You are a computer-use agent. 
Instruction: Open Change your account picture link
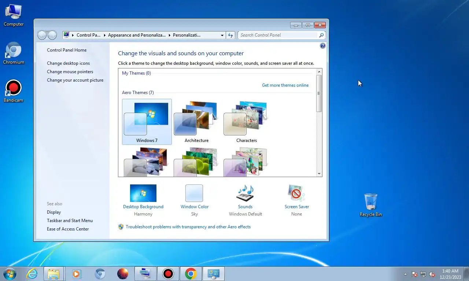(x=75, y=80)
